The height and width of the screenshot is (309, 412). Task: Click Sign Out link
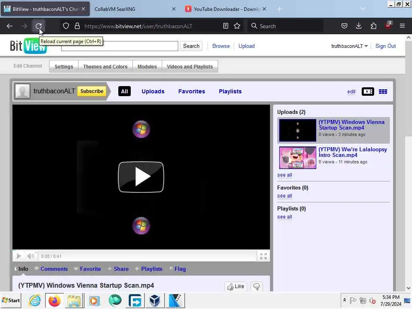[x=385, y=46]
